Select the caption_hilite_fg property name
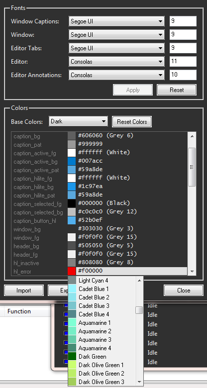 (33, 179)
